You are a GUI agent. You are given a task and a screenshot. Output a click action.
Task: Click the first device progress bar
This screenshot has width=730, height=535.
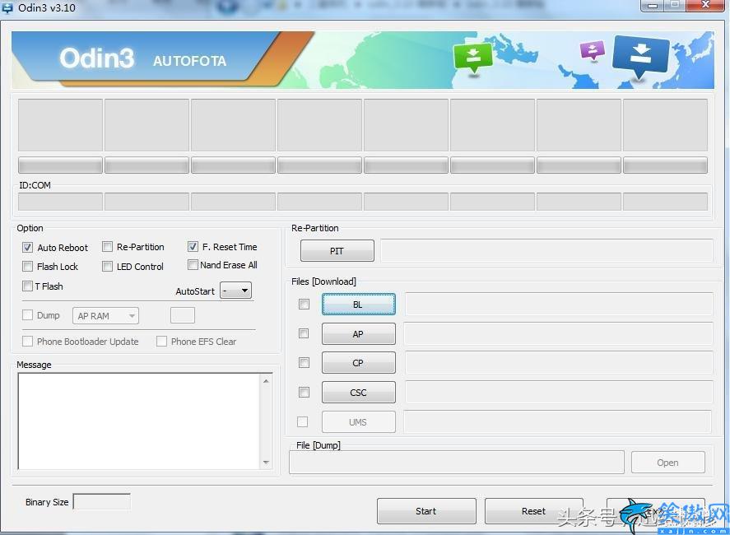pyautogui.click(x=60, y=165)
